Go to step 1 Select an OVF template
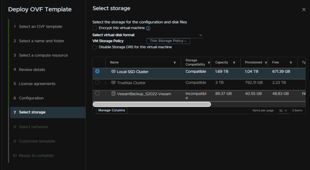 click(x=41, y=27)
